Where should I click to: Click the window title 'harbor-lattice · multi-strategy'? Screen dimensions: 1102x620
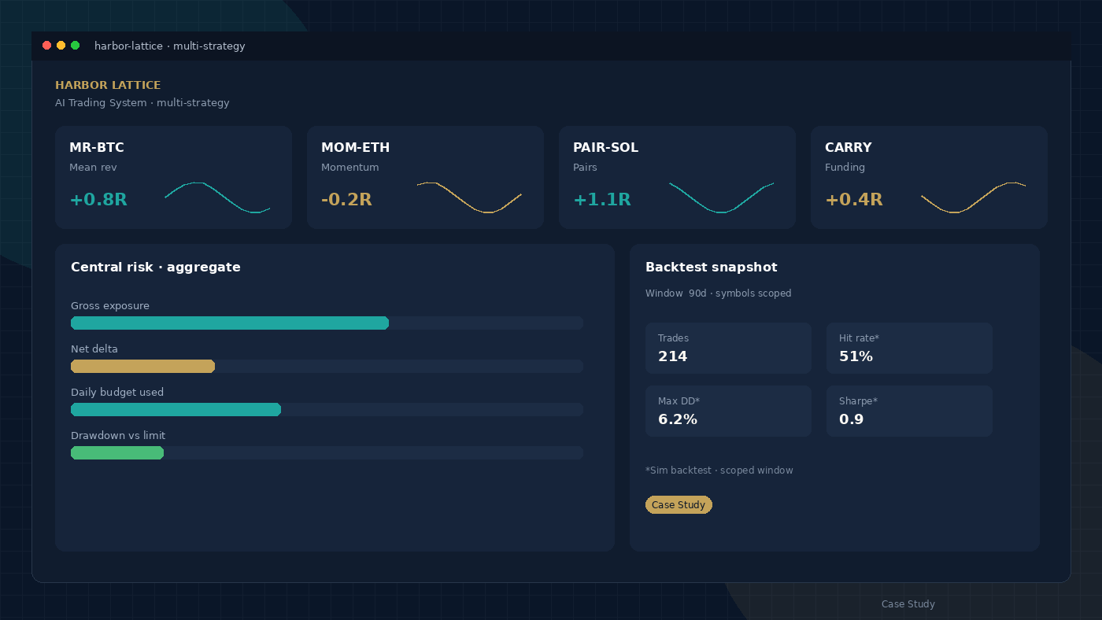click(x=170, y=46)
